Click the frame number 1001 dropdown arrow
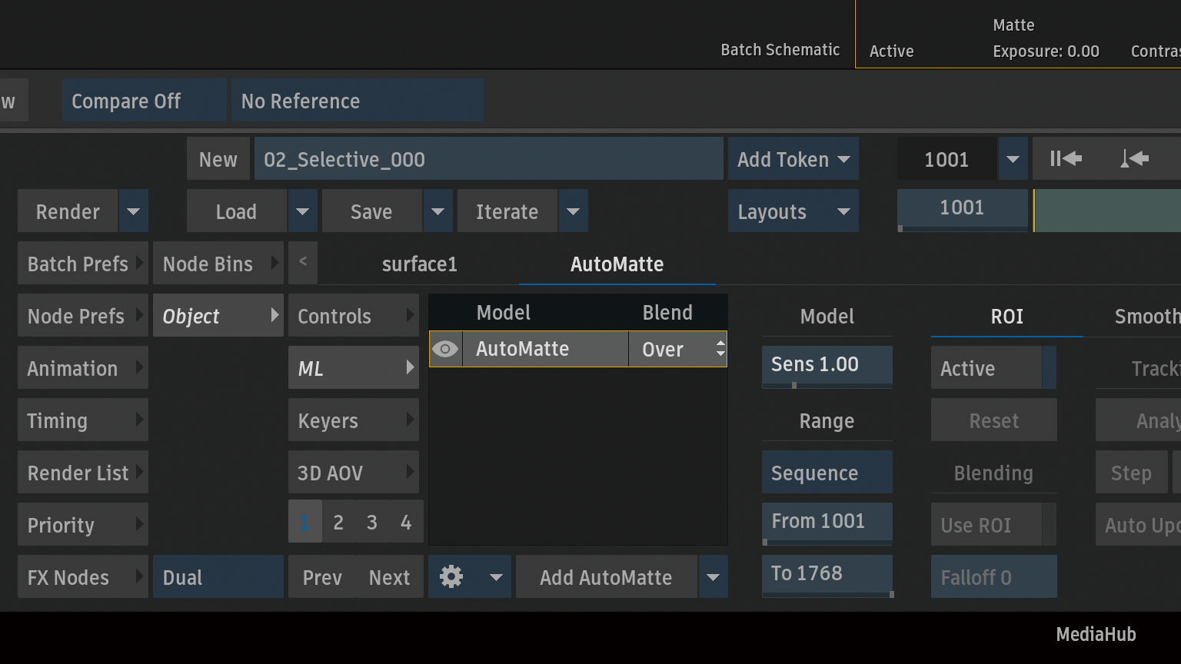Viewport: 1181px width, 664px height. point(1013,159)
